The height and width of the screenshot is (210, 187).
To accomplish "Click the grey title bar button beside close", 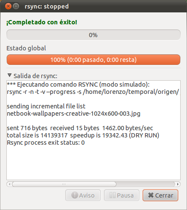I will pos(16,6).
